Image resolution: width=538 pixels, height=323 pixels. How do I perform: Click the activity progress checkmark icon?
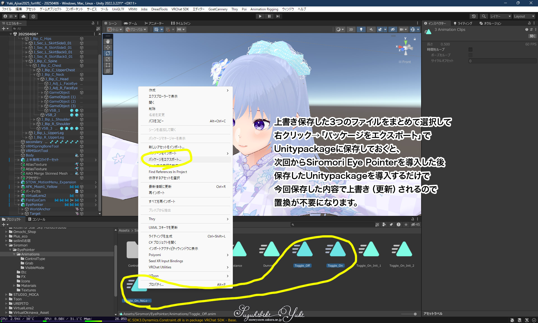[x=534, y=320]
